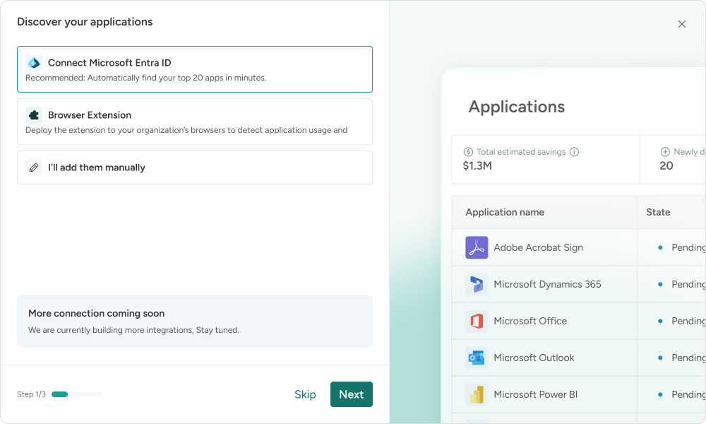706x424 pixels.
Task: Click the $1.3M savings value
Action: point(477,166)
